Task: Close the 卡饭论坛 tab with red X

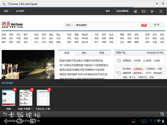Action: 49,90
